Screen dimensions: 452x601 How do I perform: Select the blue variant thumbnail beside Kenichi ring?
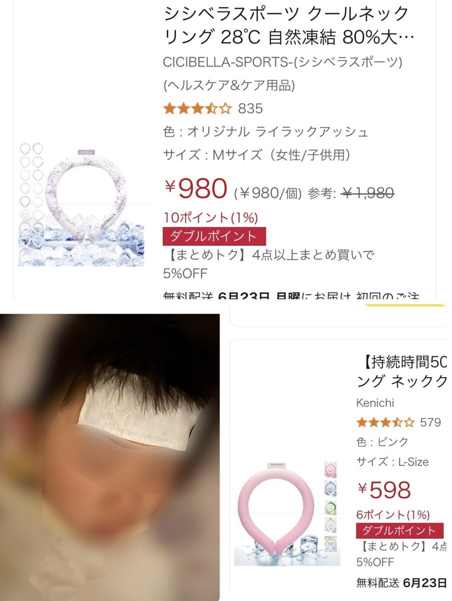tap(331, 488)
